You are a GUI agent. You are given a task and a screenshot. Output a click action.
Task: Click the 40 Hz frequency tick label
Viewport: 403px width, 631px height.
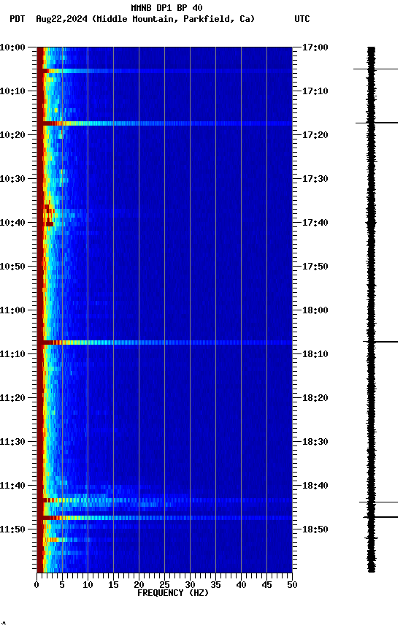pos(242,585)
